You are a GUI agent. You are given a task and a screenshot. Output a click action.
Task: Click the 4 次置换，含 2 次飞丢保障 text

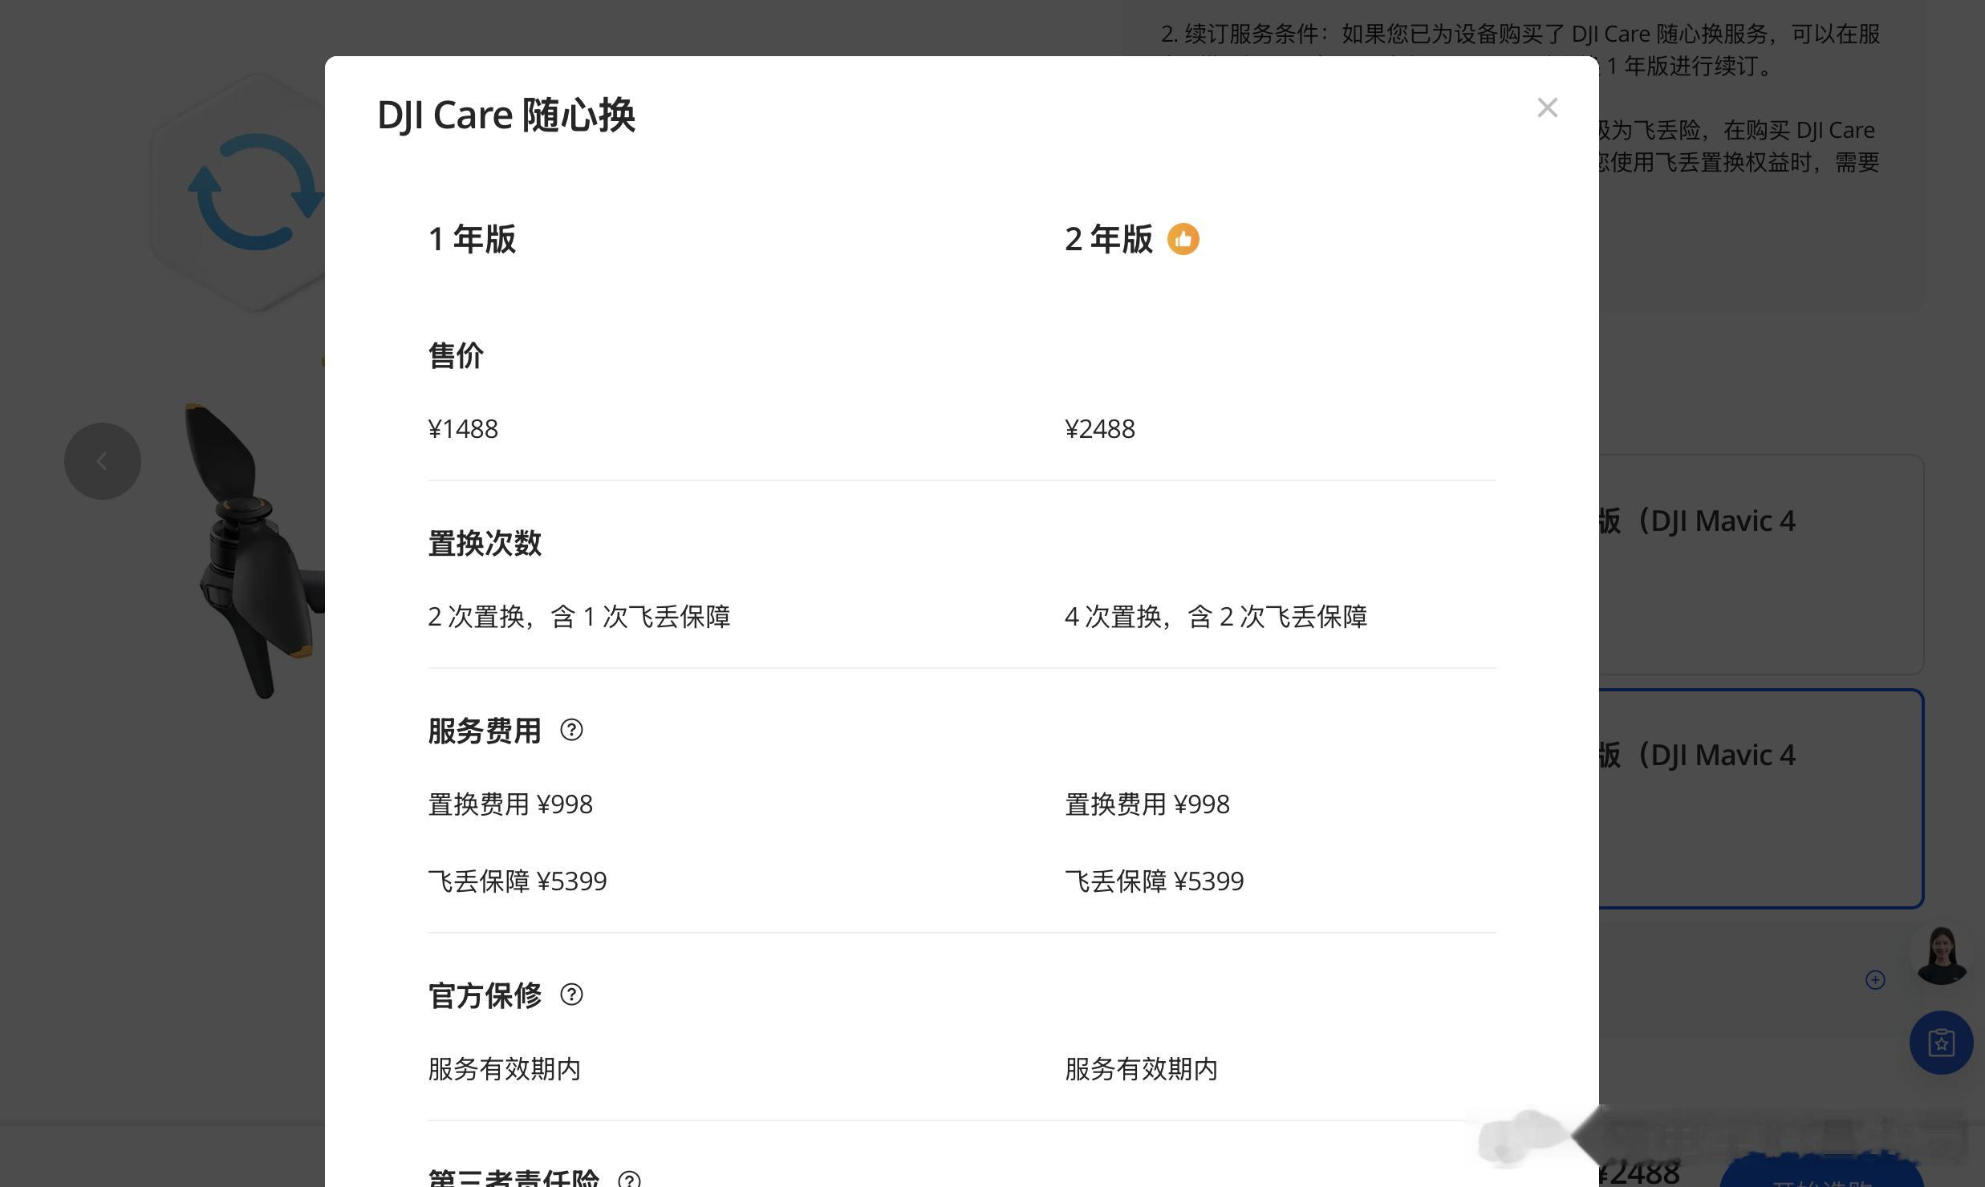click(1216, 617)
